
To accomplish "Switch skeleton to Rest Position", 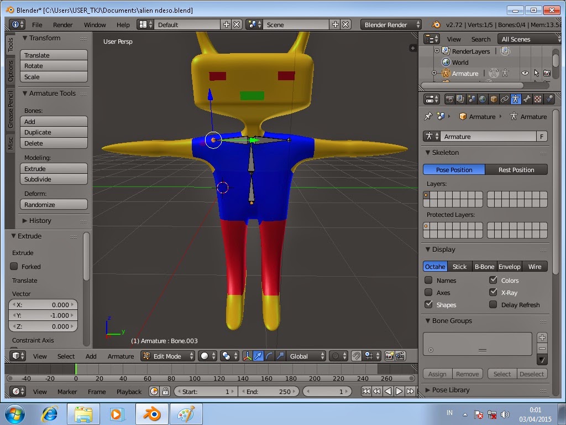I will pyautogui.click(x=516, y=170).
